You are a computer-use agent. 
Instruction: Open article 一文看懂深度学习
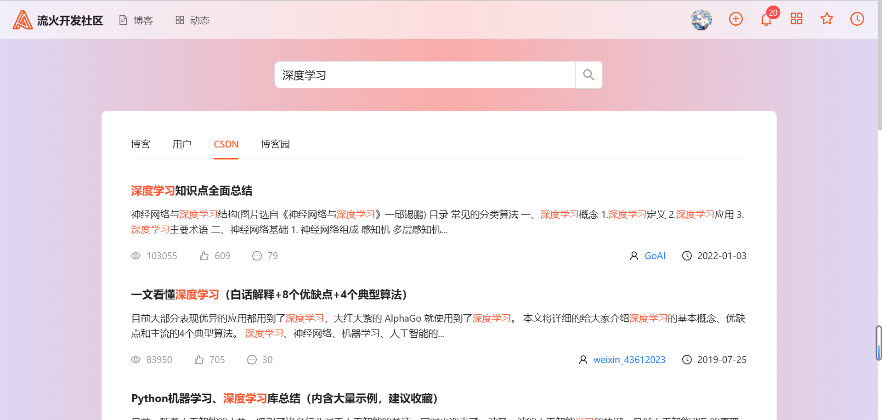(x=269, y=295)
